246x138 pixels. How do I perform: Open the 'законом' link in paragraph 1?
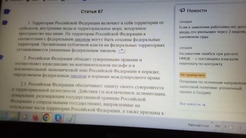tap(82, 39)
